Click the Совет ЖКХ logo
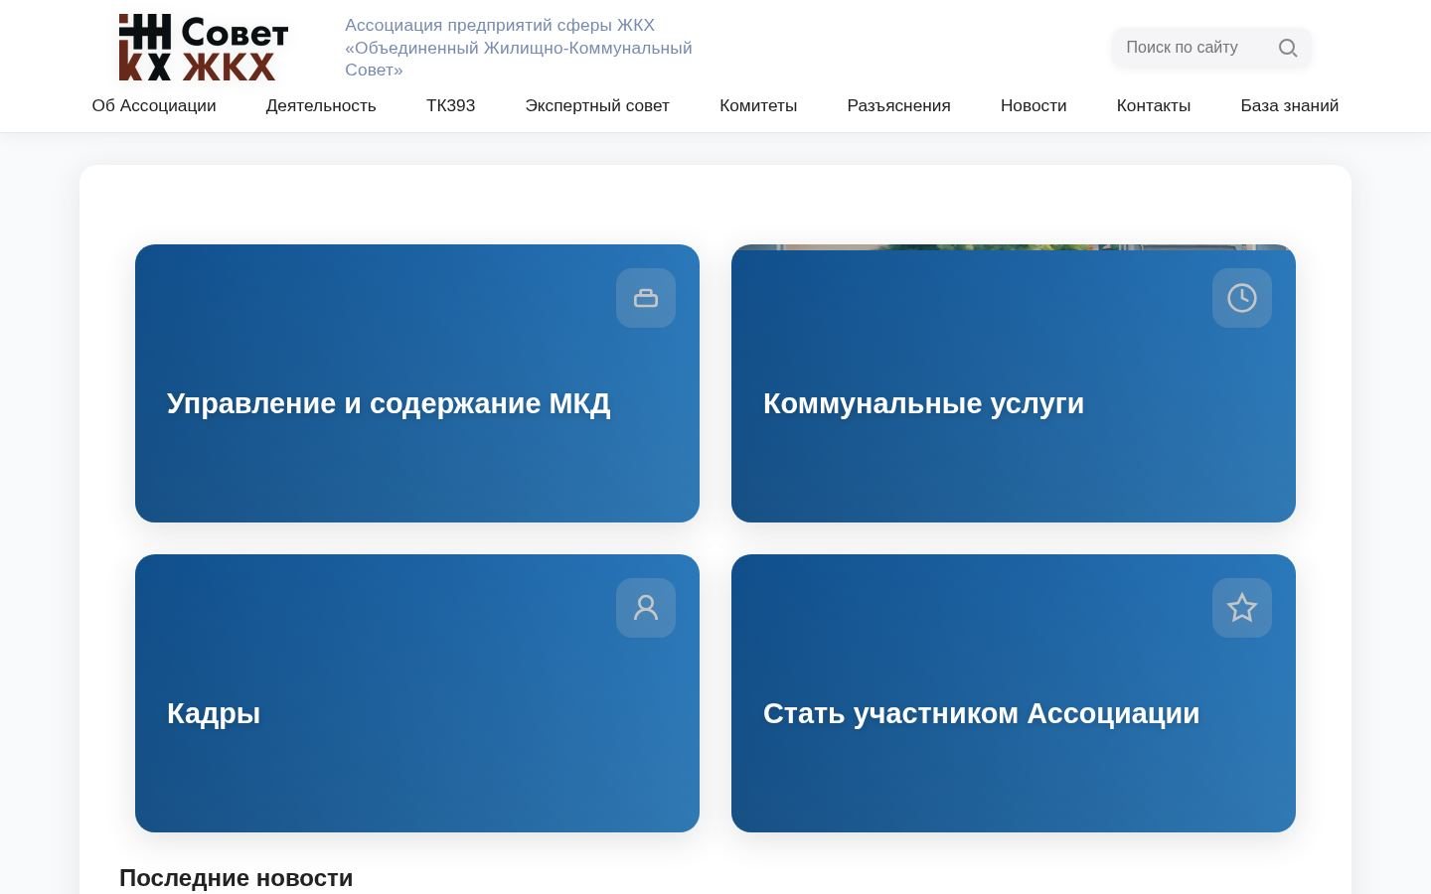 click(x=204, y=47)
